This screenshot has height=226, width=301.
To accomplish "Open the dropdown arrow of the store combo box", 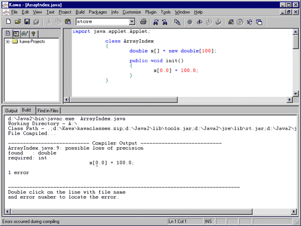I will [132, 22].
